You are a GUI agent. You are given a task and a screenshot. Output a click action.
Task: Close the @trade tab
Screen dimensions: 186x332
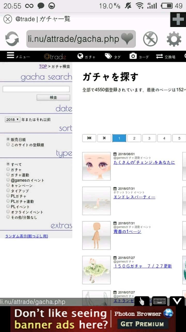(x=8, y=19)
